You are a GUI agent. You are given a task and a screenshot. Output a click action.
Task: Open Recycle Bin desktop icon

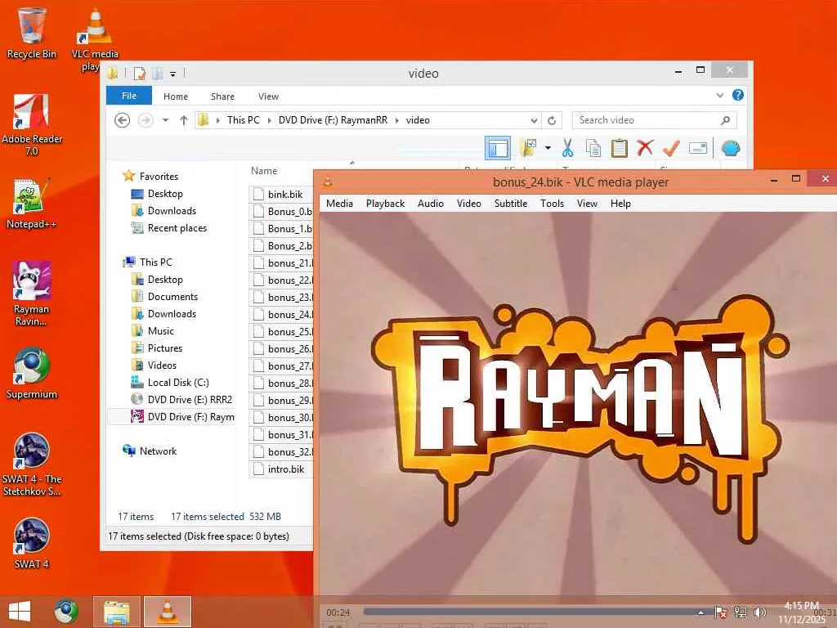click(31, 32)
